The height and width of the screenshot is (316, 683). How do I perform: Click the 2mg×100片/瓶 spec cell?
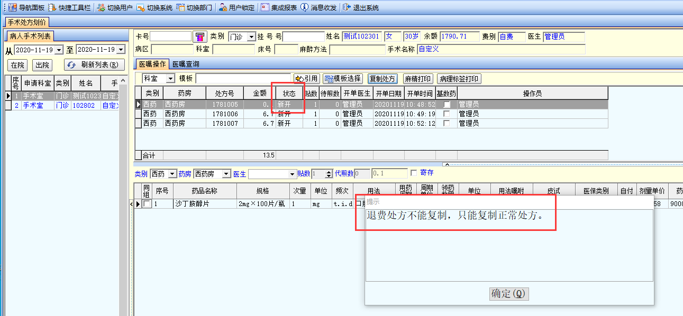263,203
